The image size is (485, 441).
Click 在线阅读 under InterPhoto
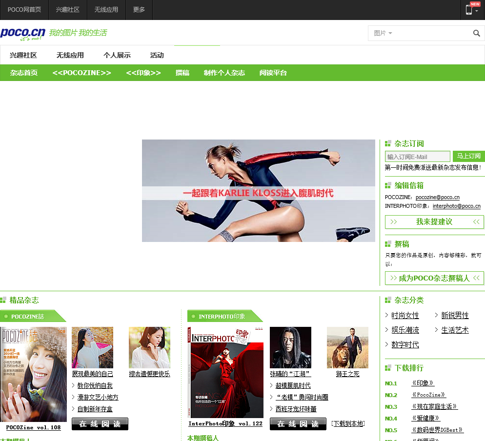[x=298, y=423]
